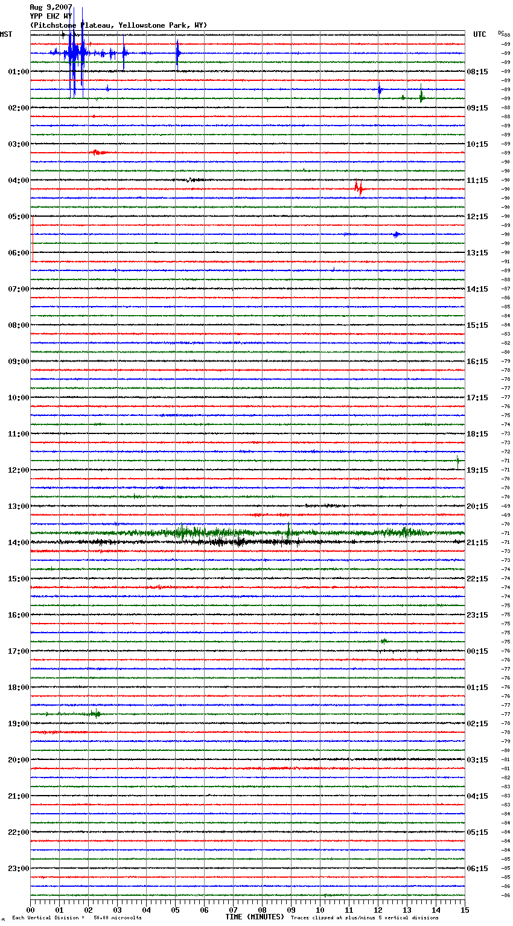Image resolution: width=513 pixels, height=926 pixels.
Task: Click the 13:15 UTC time label
Action: [x=477, y=252]
